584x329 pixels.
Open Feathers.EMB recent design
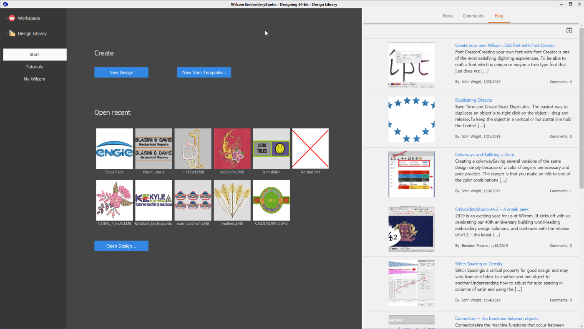point(232,200)
